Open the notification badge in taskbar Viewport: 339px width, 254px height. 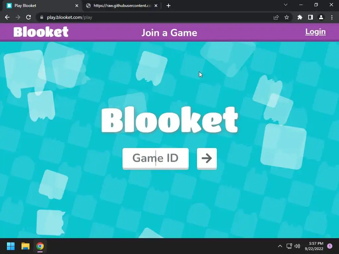pyautogui.click(x=330, y=246)
